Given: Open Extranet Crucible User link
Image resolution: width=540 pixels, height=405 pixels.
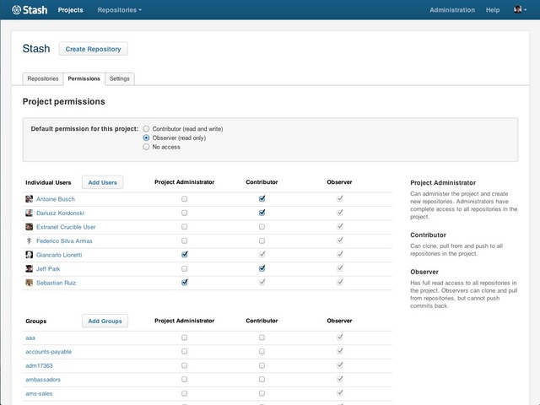Looking at the screenshot, I should pos(66,227).
